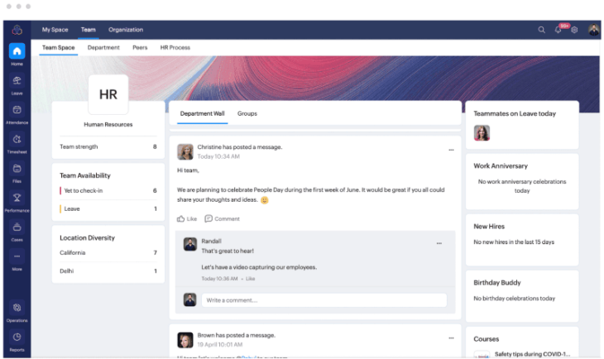The height and width of the screenshot is (359, 604).
Task: Open the Leave module in sidebar
Action: (17, 81)
